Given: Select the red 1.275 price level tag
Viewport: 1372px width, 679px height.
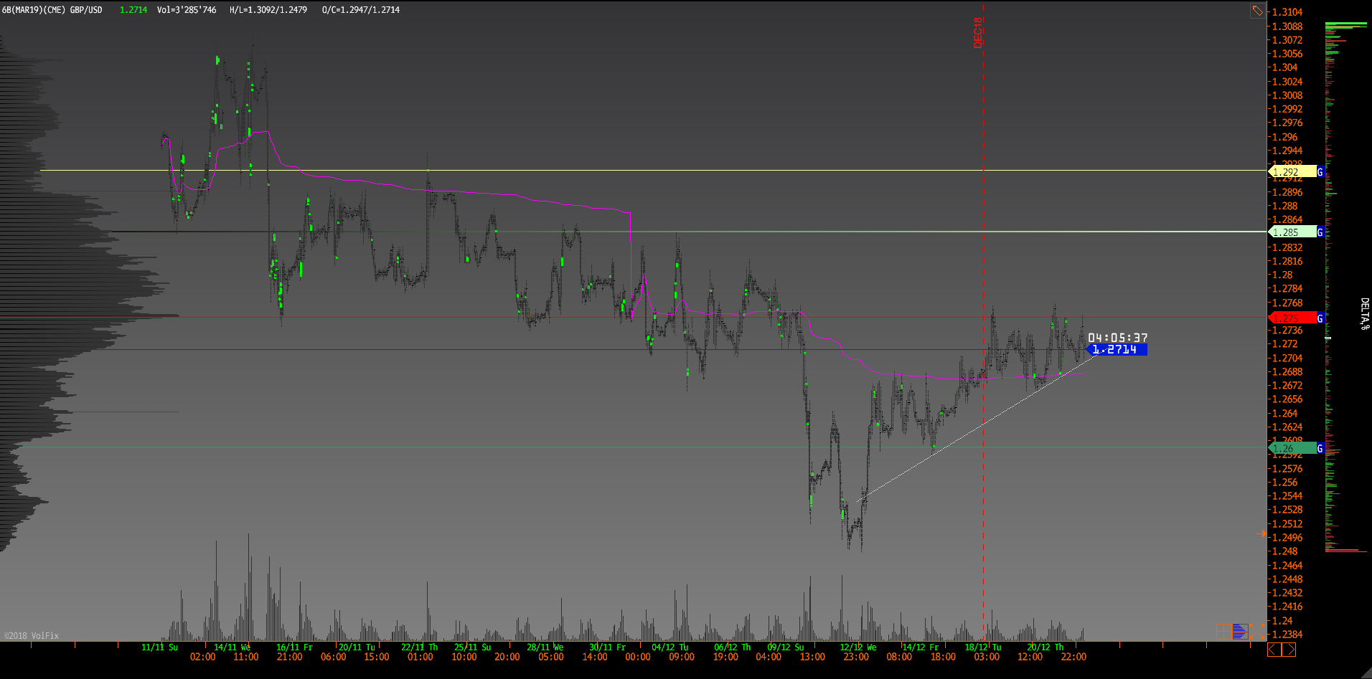Looking at the screenshot, I should (1292, 318).
